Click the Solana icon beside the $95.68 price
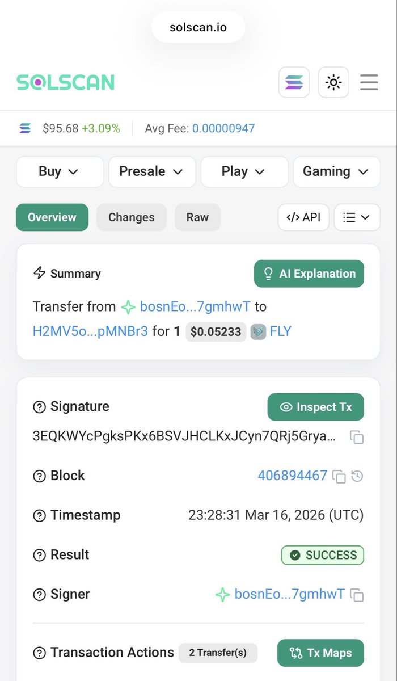The image size is (397, 681). (25, 128)
